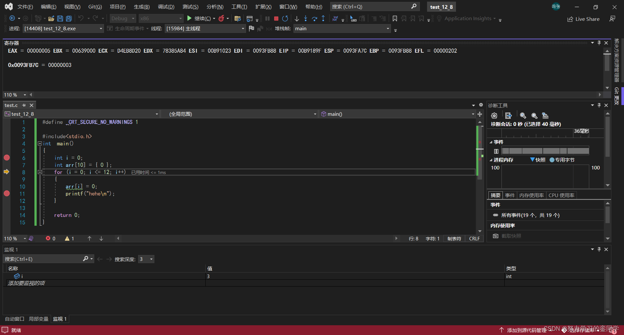This screenshot has height=335, width=624.
Task: Open the feedback person icon
Action: [612, 19]
